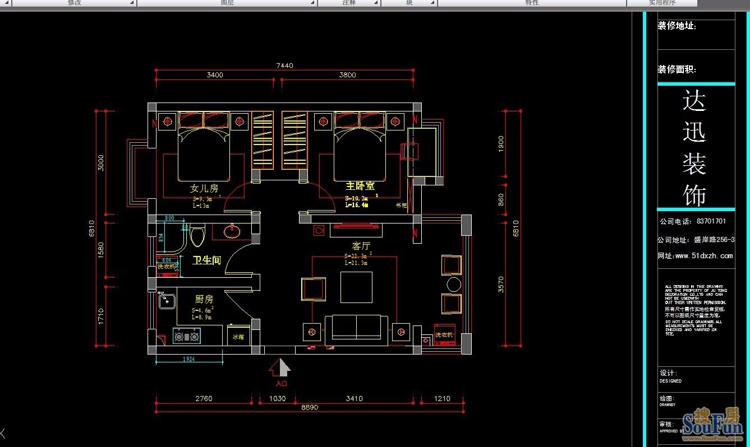Click the 公司电话 83701701 line
750x447 pixels.
(x=693, y=221)
